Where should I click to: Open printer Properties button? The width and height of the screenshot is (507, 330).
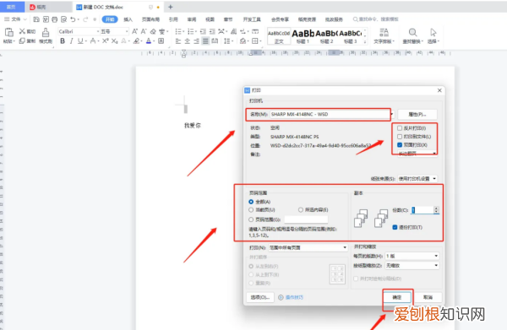417,114
